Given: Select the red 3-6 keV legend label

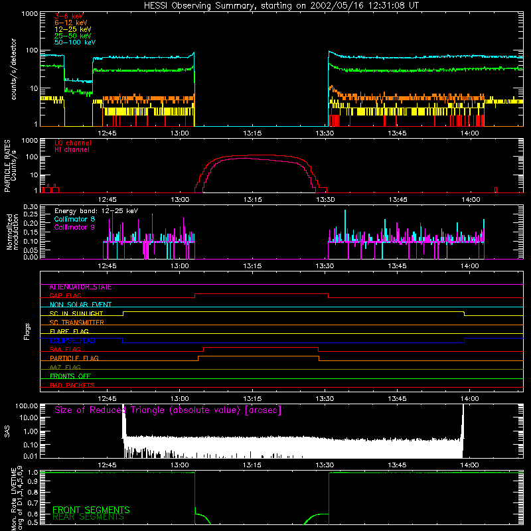Looking at the screenshot, I should coord(69,16).
